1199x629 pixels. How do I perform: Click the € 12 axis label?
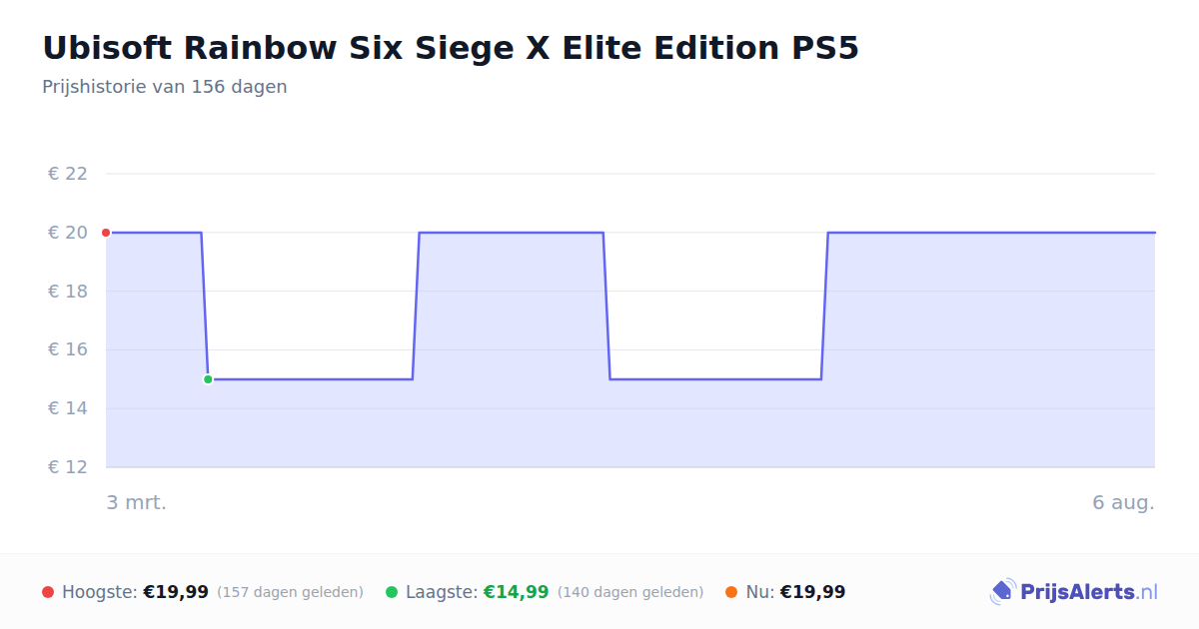point(68,467)
